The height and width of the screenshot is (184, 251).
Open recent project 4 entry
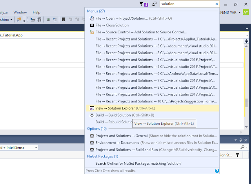(x=153, y=60)
